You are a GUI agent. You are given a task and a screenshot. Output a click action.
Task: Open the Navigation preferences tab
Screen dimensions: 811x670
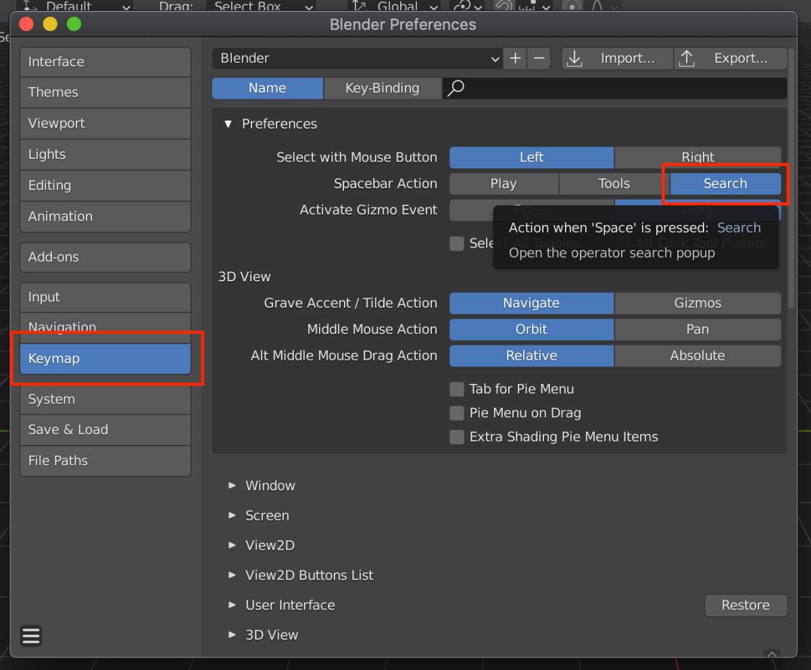click(x=105, y=328)
